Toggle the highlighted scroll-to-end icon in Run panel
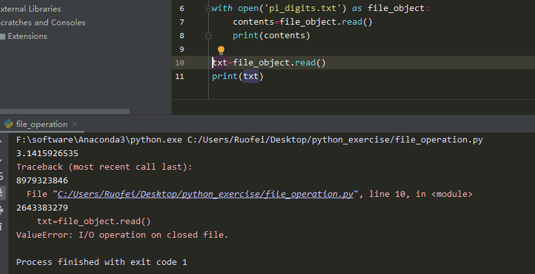This screenshot has width=535, height=274. [x=2, y=193]
